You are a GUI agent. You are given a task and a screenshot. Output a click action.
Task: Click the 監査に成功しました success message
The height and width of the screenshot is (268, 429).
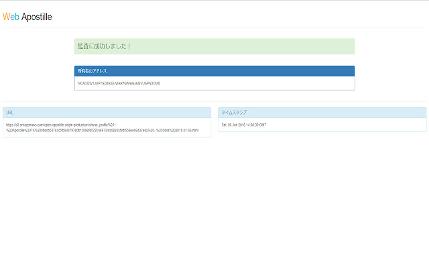pos(214,46)
